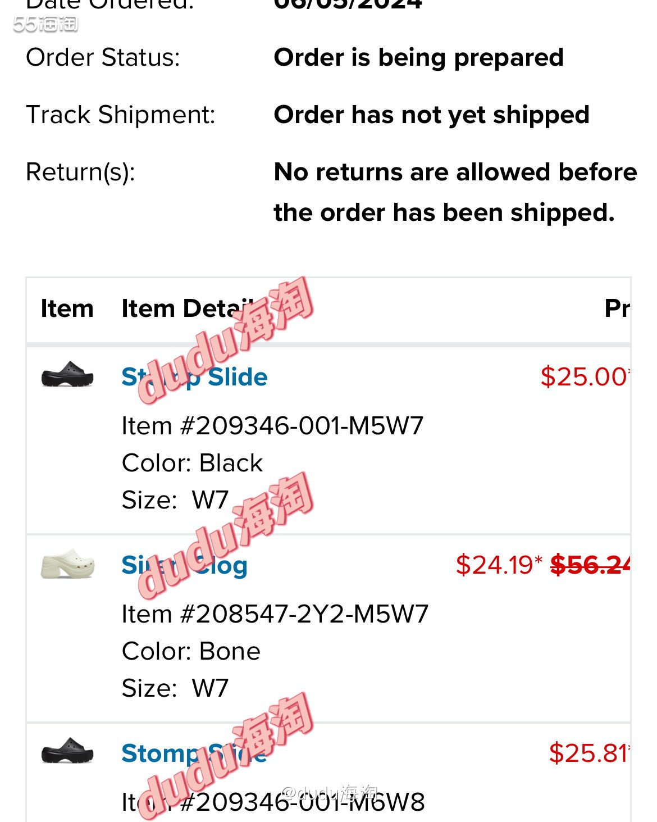
Task: Open the Siren Clog product link
Action: pos(184,565)
